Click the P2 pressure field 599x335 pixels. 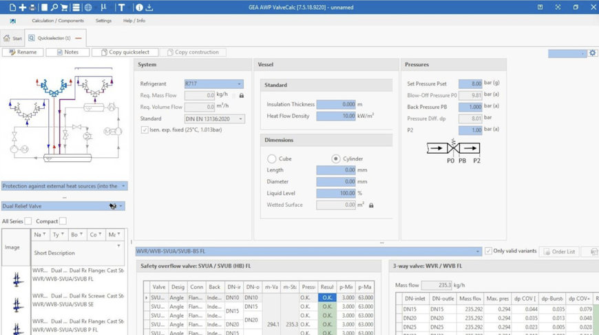point(470,130)
